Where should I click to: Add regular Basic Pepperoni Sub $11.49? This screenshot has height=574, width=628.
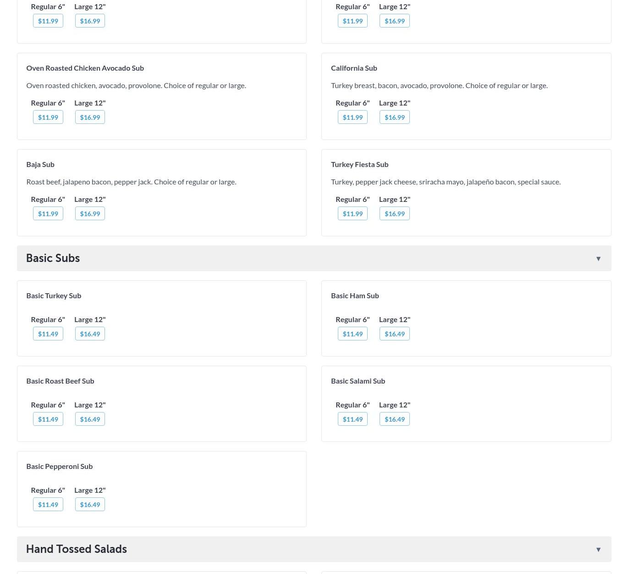tap(48, 505)
